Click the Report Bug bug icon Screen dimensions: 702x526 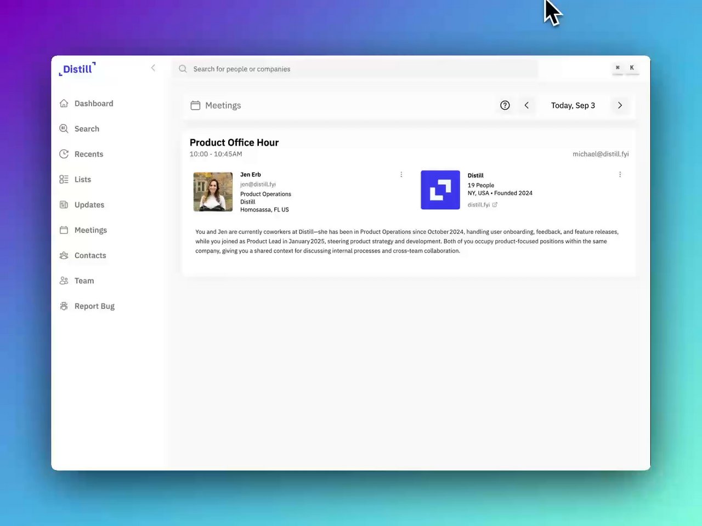[64, 306]
